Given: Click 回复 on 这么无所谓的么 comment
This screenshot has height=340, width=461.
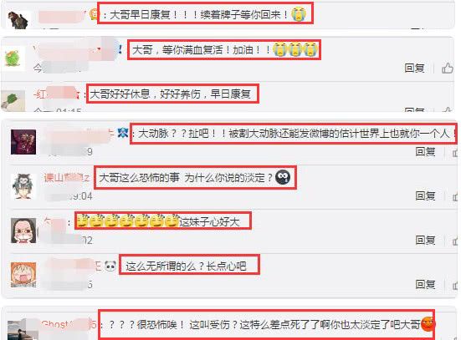Looking at the screenshot, I should point(425,284).
